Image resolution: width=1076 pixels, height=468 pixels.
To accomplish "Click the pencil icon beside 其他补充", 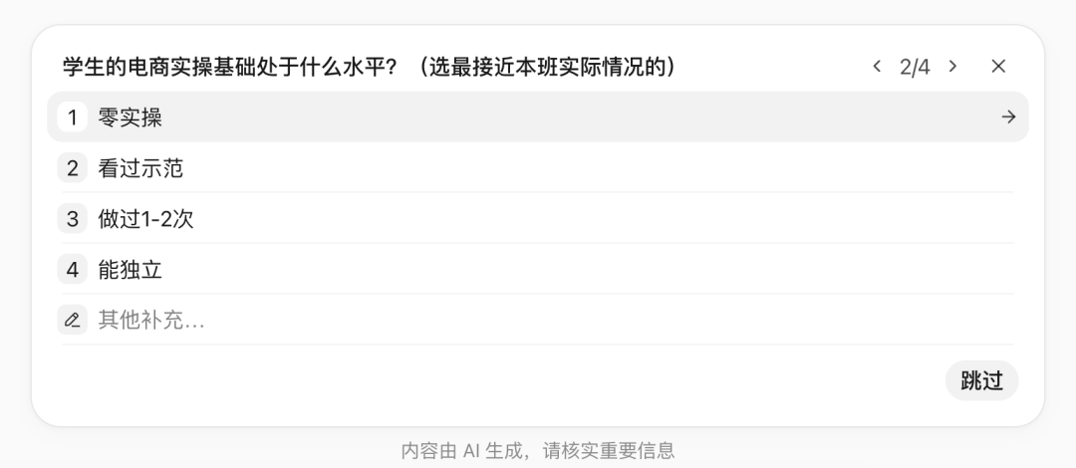I will click(x=72, y=320).
